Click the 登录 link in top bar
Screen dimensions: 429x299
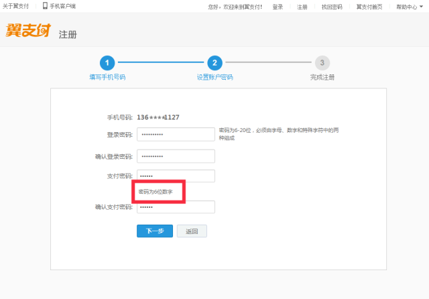[x=278, y=7]
